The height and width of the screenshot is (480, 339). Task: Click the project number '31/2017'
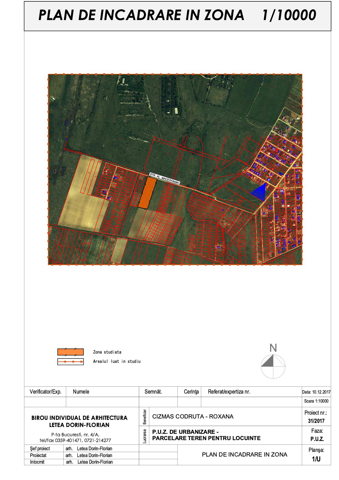(x=316, y=421)
